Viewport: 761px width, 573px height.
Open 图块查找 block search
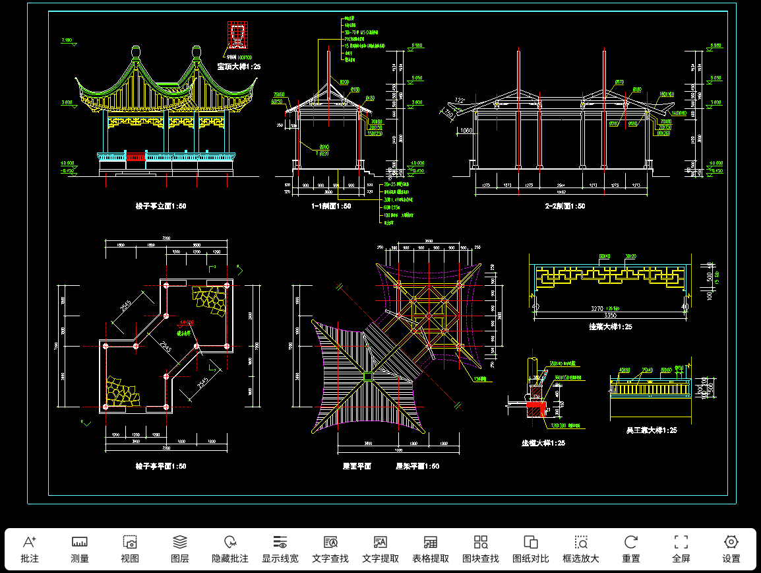coord(481,549)
